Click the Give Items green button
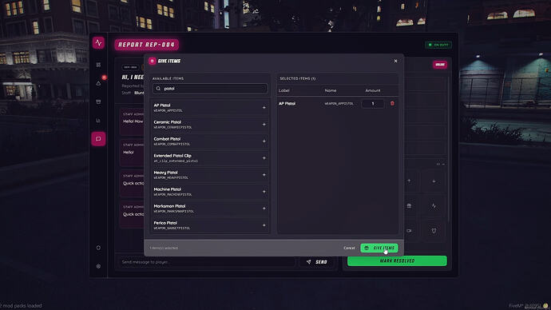Screen dimensions: 551x310 pos(379,248)
